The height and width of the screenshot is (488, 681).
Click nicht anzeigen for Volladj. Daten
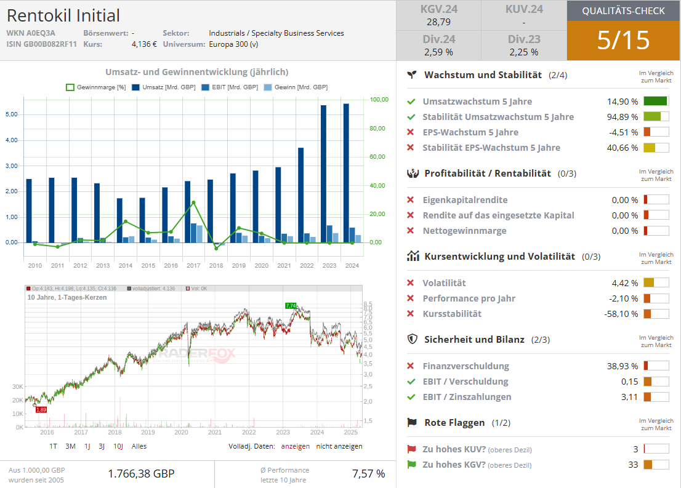339,446
